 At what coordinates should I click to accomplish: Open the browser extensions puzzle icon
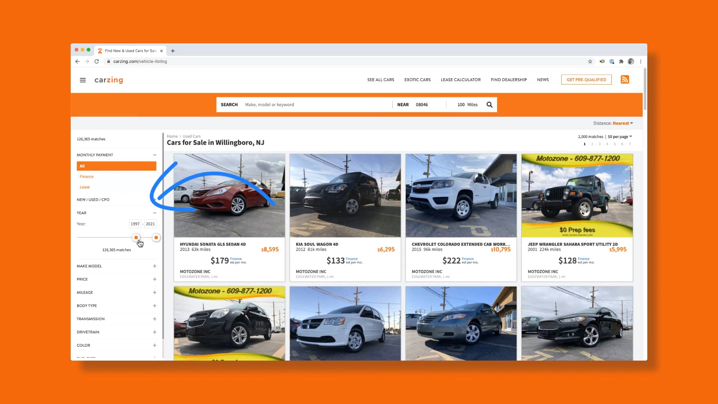[621, 61]
